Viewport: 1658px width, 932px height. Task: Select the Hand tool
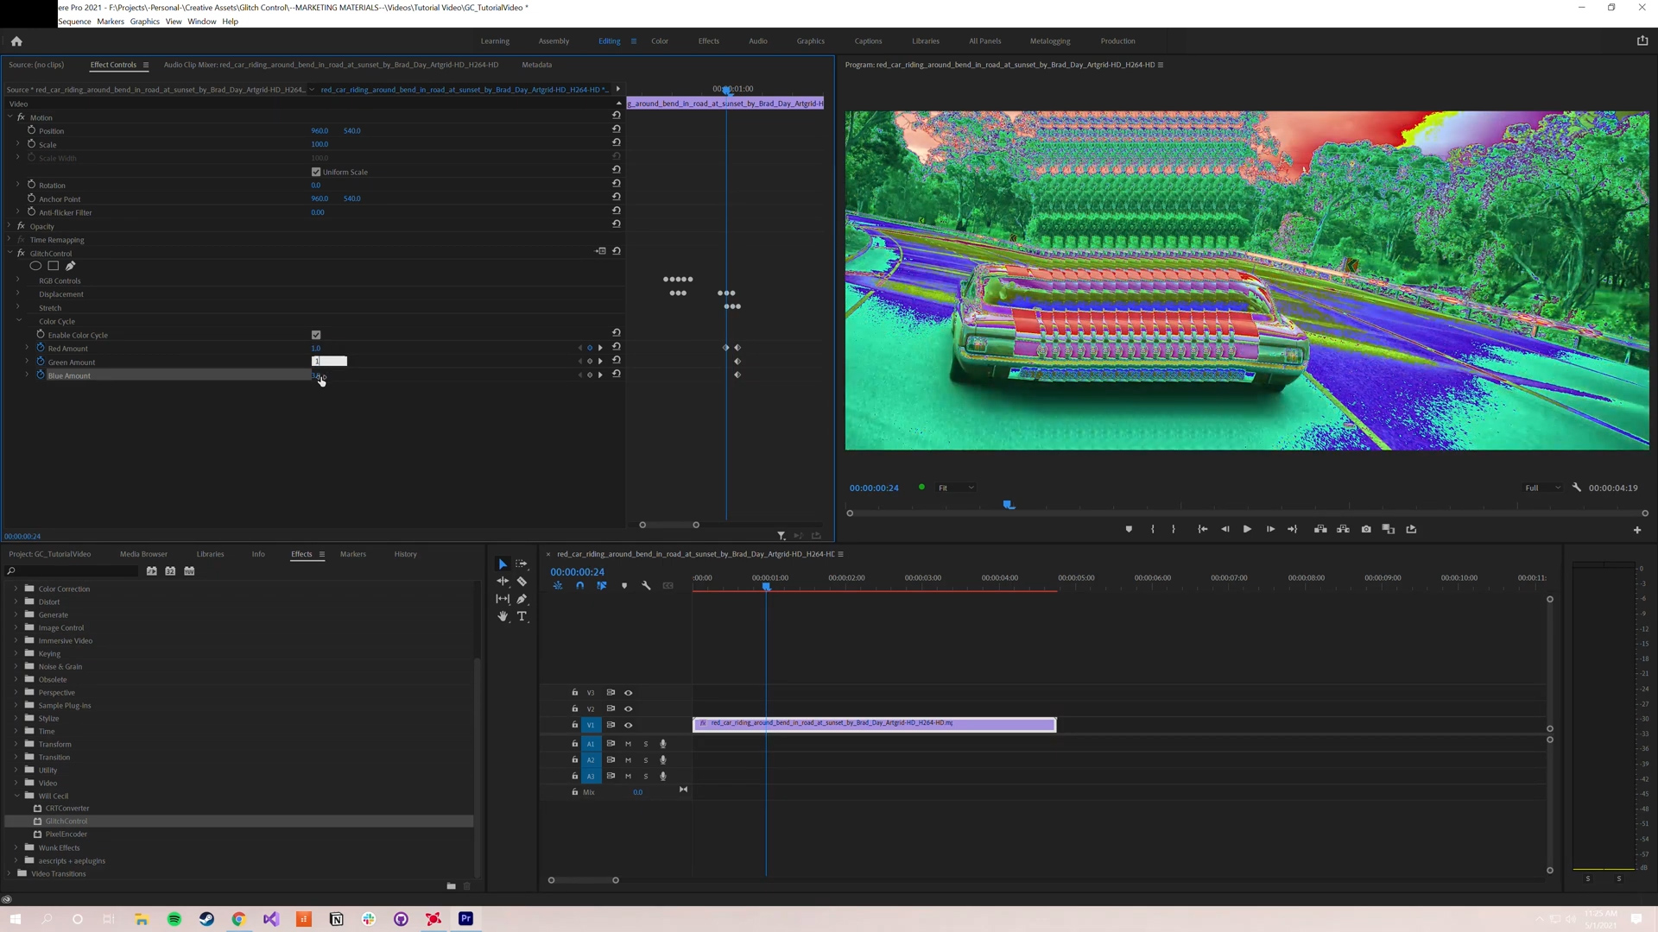pos(503,616)
